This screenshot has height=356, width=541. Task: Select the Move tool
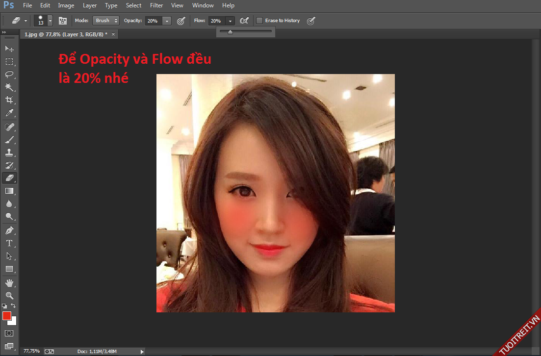tap(9, 49)
